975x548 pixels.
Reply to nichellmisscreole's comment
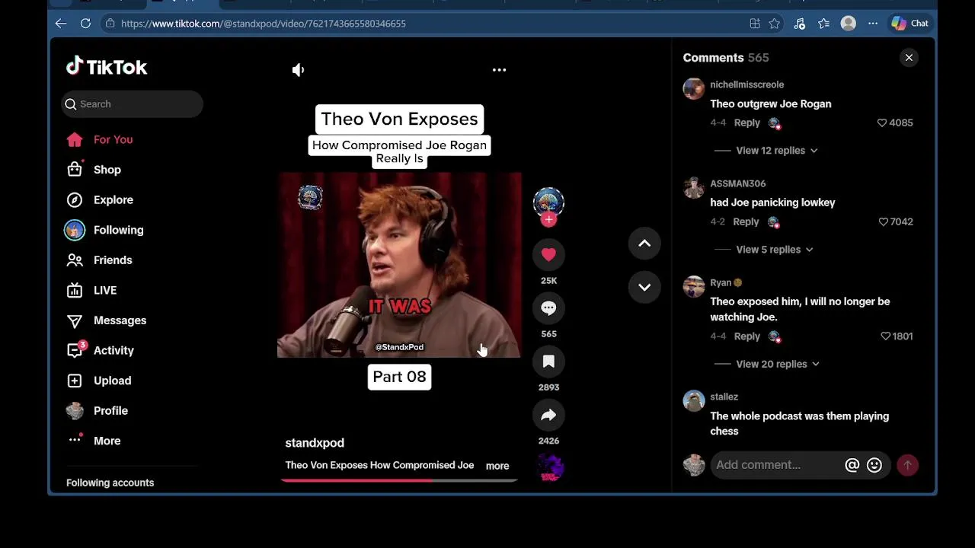(746, 123)
